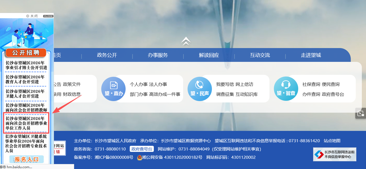Click the 个人办事 link
The image size is (366, 169).
tap(139, 84)
